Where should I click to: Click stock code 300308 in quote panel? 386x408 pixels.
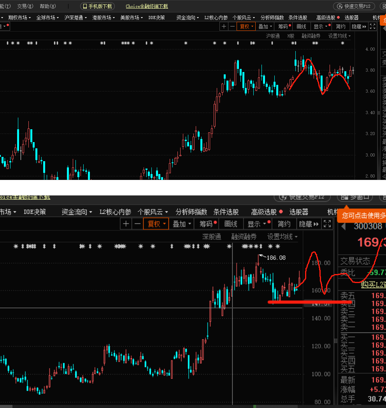pyautogui.click(x=368, y=226)
